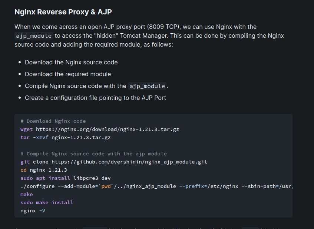Screen dimensions: 314x229
Task: Click the ajp_module inline code in intro paragraph
Action: 34,36
